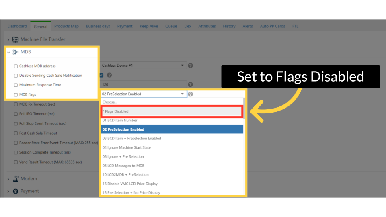
Task: Collapse the MDB section chevron
Action: [x=8, y=52]
